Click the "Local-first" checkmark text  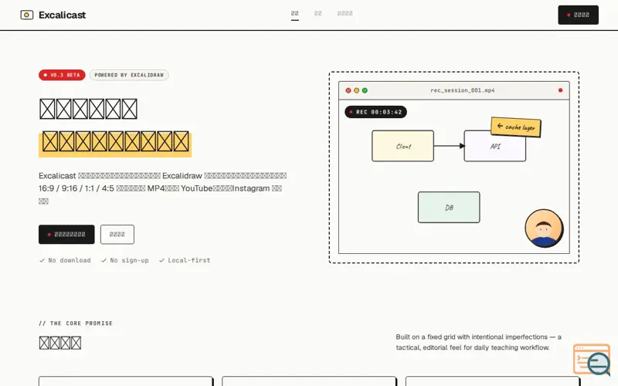pyautogui.click(x=185, y=260)
